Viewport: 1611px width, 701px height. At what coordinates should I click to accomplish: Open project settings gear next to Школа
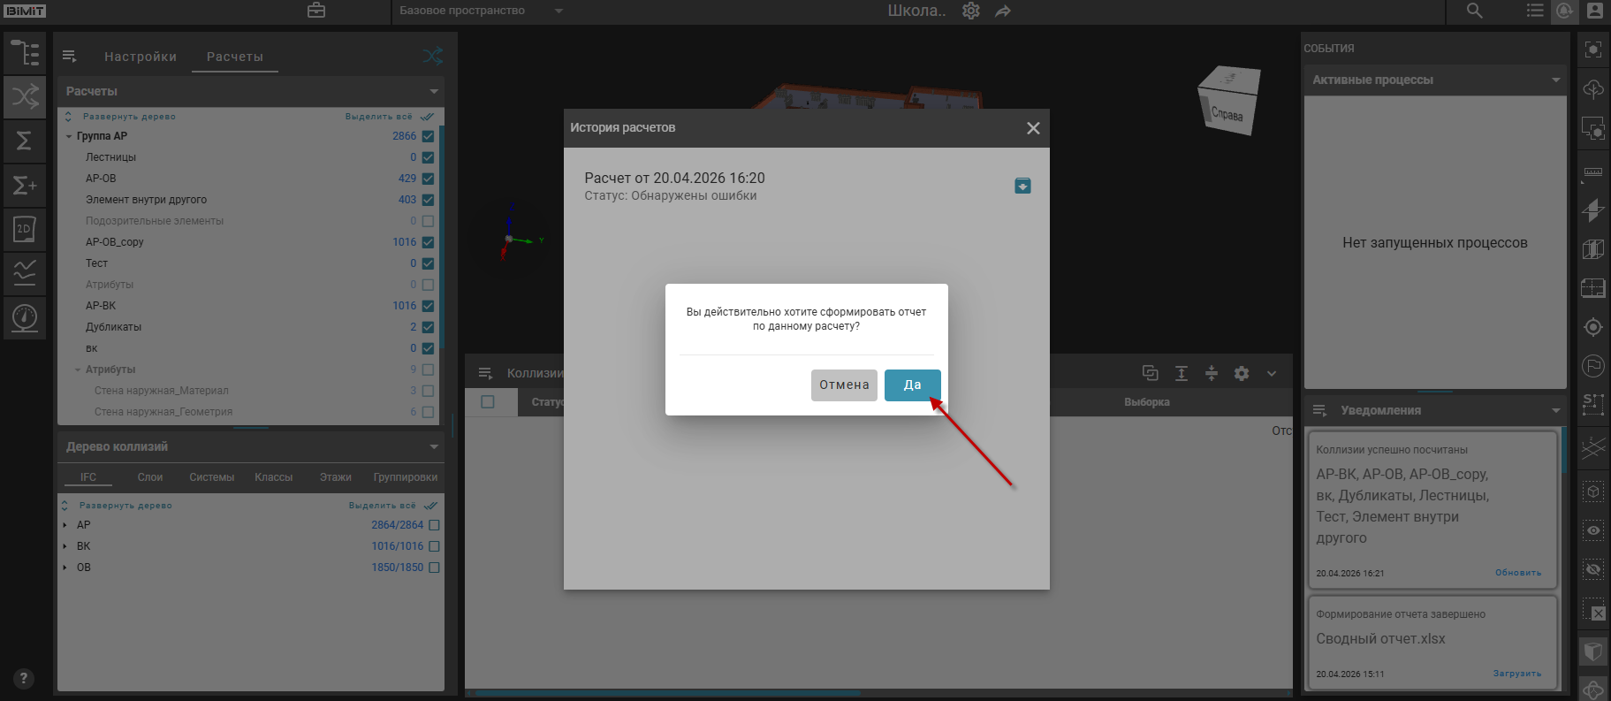coord(971,11)
